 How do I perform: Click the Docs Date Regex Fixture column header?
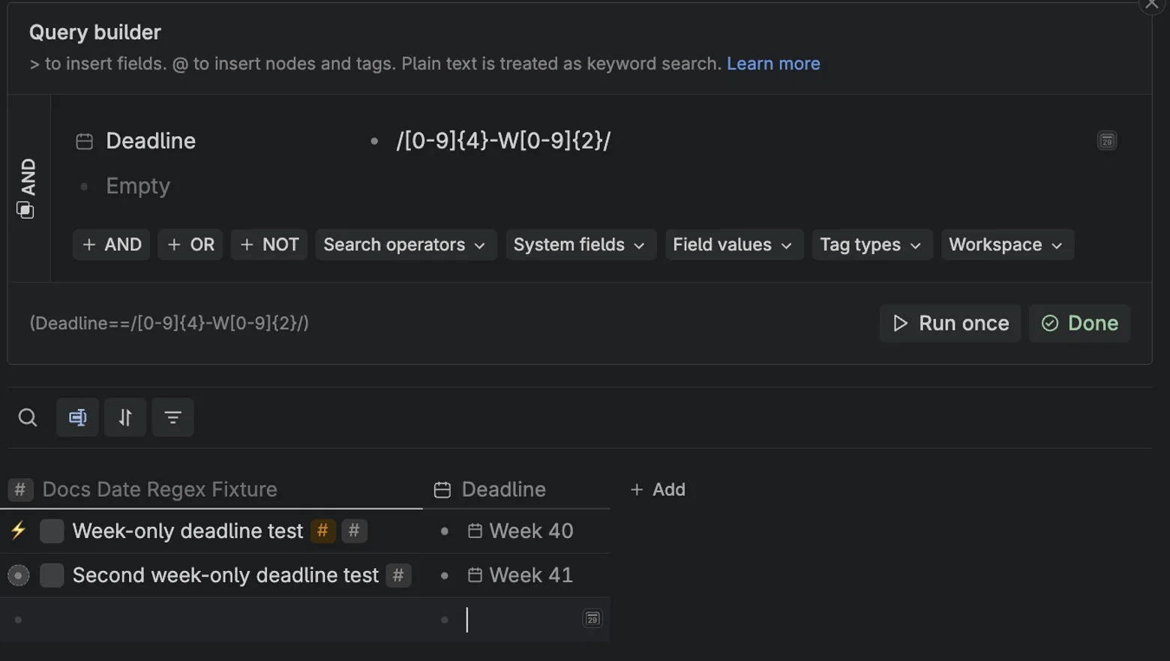pos(160,489)
